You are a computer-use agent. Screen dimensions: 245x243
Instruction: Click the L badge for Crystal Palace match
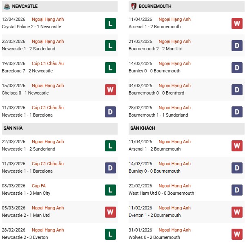[x=110, y=23]
